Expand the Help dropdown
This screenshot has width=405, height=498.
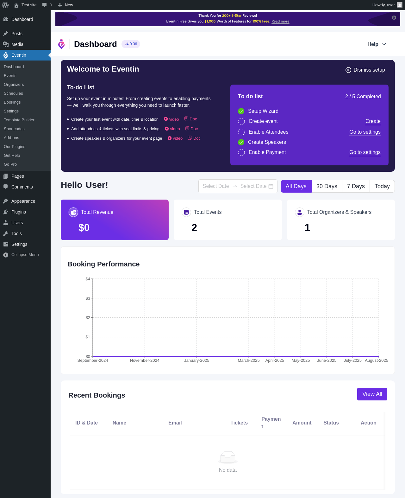pyautogui.click(x=377, y=44)
